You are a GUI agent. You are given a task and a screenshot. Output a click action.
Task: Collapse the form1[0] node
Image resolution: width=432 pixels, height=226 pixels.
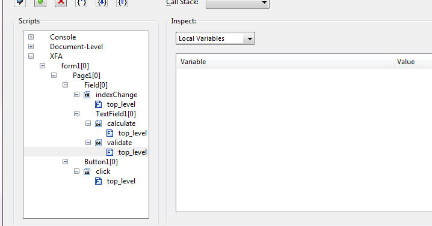(x=43, y=65)
